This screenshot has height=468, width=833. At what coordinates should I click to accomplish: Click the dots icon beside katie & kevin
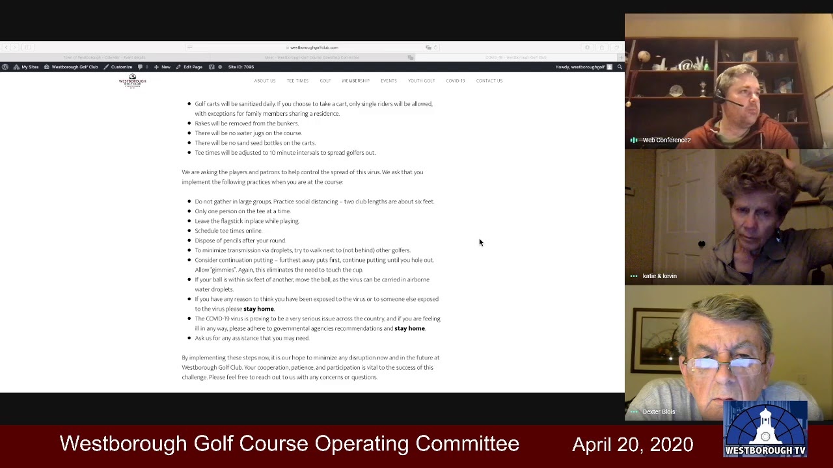(x=633, y=276)
